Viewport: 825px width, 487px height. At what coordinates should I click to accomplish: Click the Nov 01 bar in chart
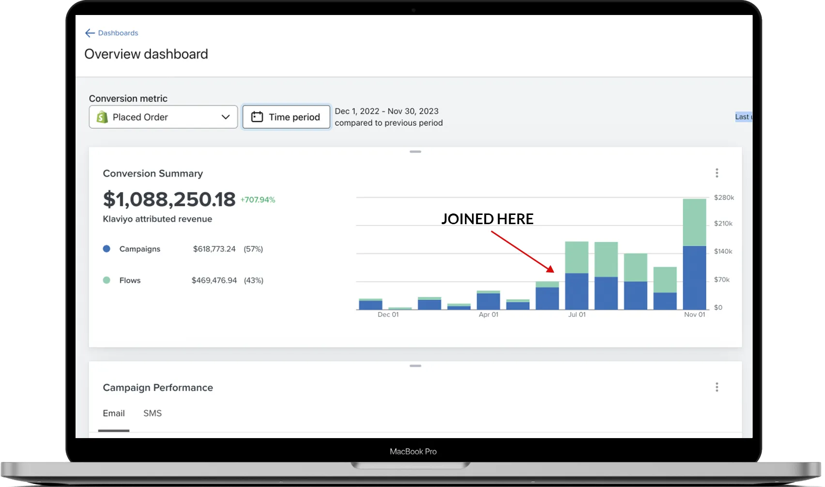click(x=694, y=254)
